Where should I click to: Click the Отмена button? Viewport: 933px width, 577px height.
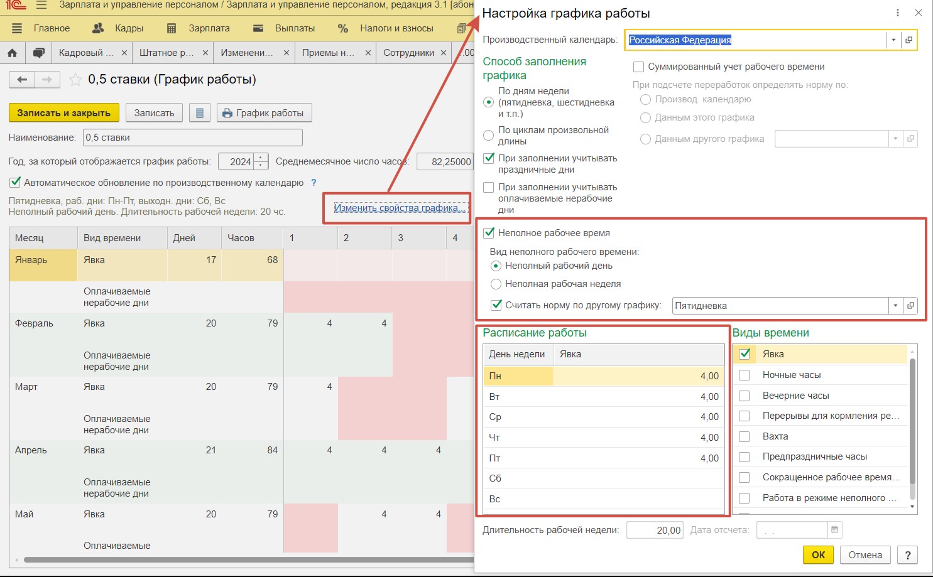865,555
